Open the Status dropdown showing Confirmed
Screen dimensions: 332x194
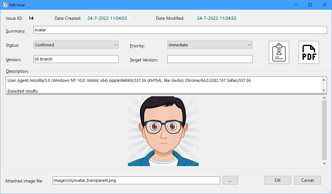(x=76, y=45)
